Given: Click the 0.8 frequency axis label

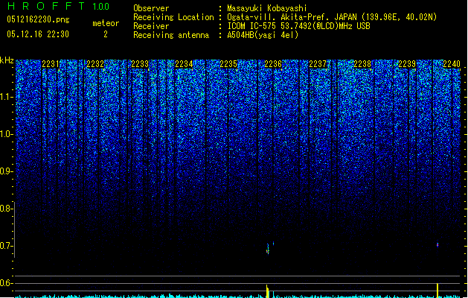Looking at the screenshot, I should tap(6, 209).
